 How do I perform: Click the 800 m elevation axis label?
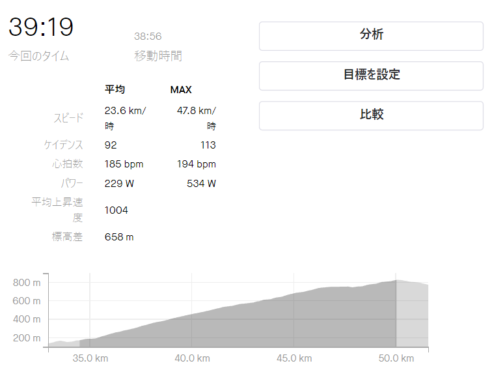click(x=27, y=282)
